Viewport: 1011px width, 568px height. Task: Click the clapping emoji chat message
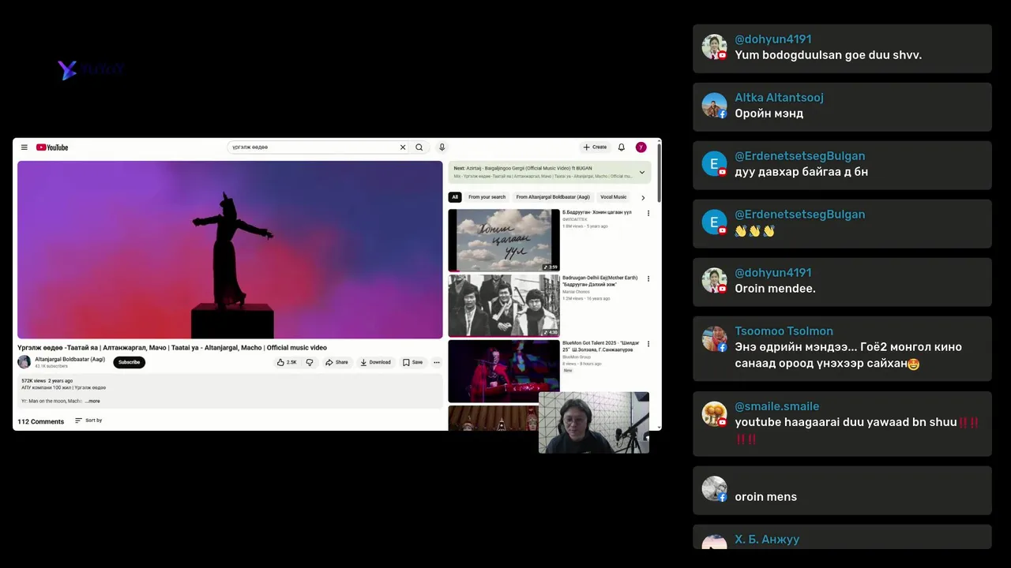tap(755, 230)
